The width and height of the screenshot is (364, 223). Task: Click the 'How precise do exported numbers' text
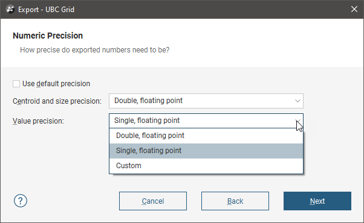pyautogui.click(x=94, y=50)
